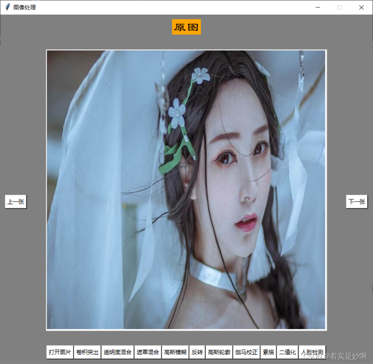Viewport: 373px width, 364px height.
Task: Run 人脸检测 face detection
Action: pyautogui.click(x=312, y=351)
